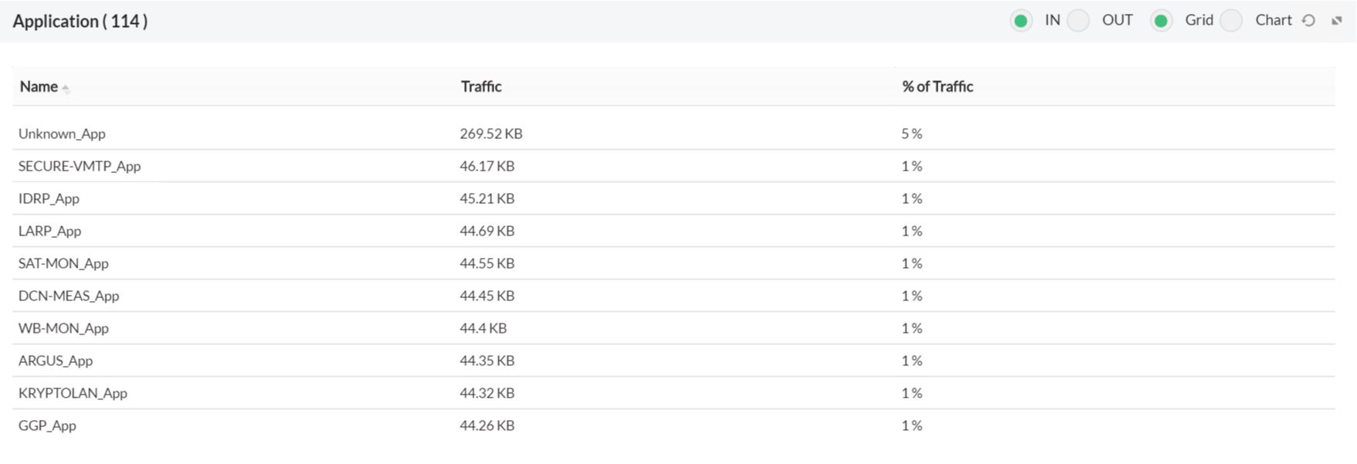Screen dimensions: 1357x464
Task: Select the WB-MON_App row
Action: pos(63,328)
